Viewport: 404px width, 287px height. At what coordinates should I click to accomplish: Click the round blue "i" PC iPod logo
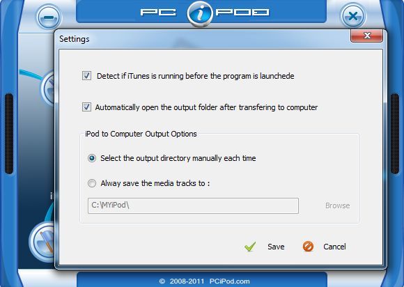[x=200, y=14]
